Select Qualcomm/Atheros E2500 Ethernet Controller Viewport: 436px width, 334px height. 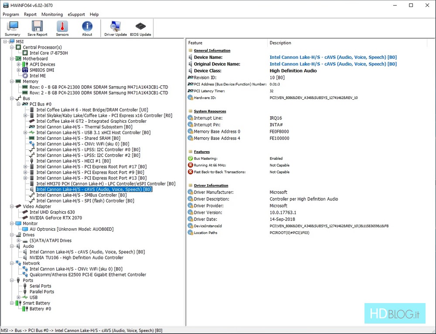click(x=88, y=275)
